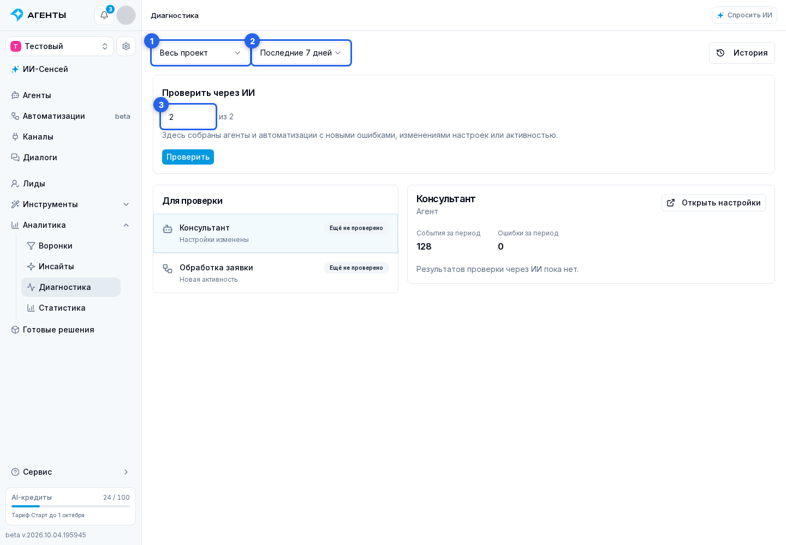Click Тариф Старт до 1 октября text
This screenshot has height=545, width=786.
click(48, 516)
